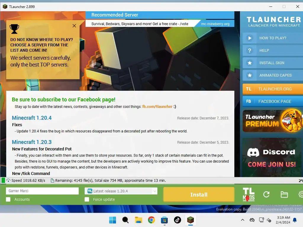Close the yellow server suggestion popup

coord(74,26)
